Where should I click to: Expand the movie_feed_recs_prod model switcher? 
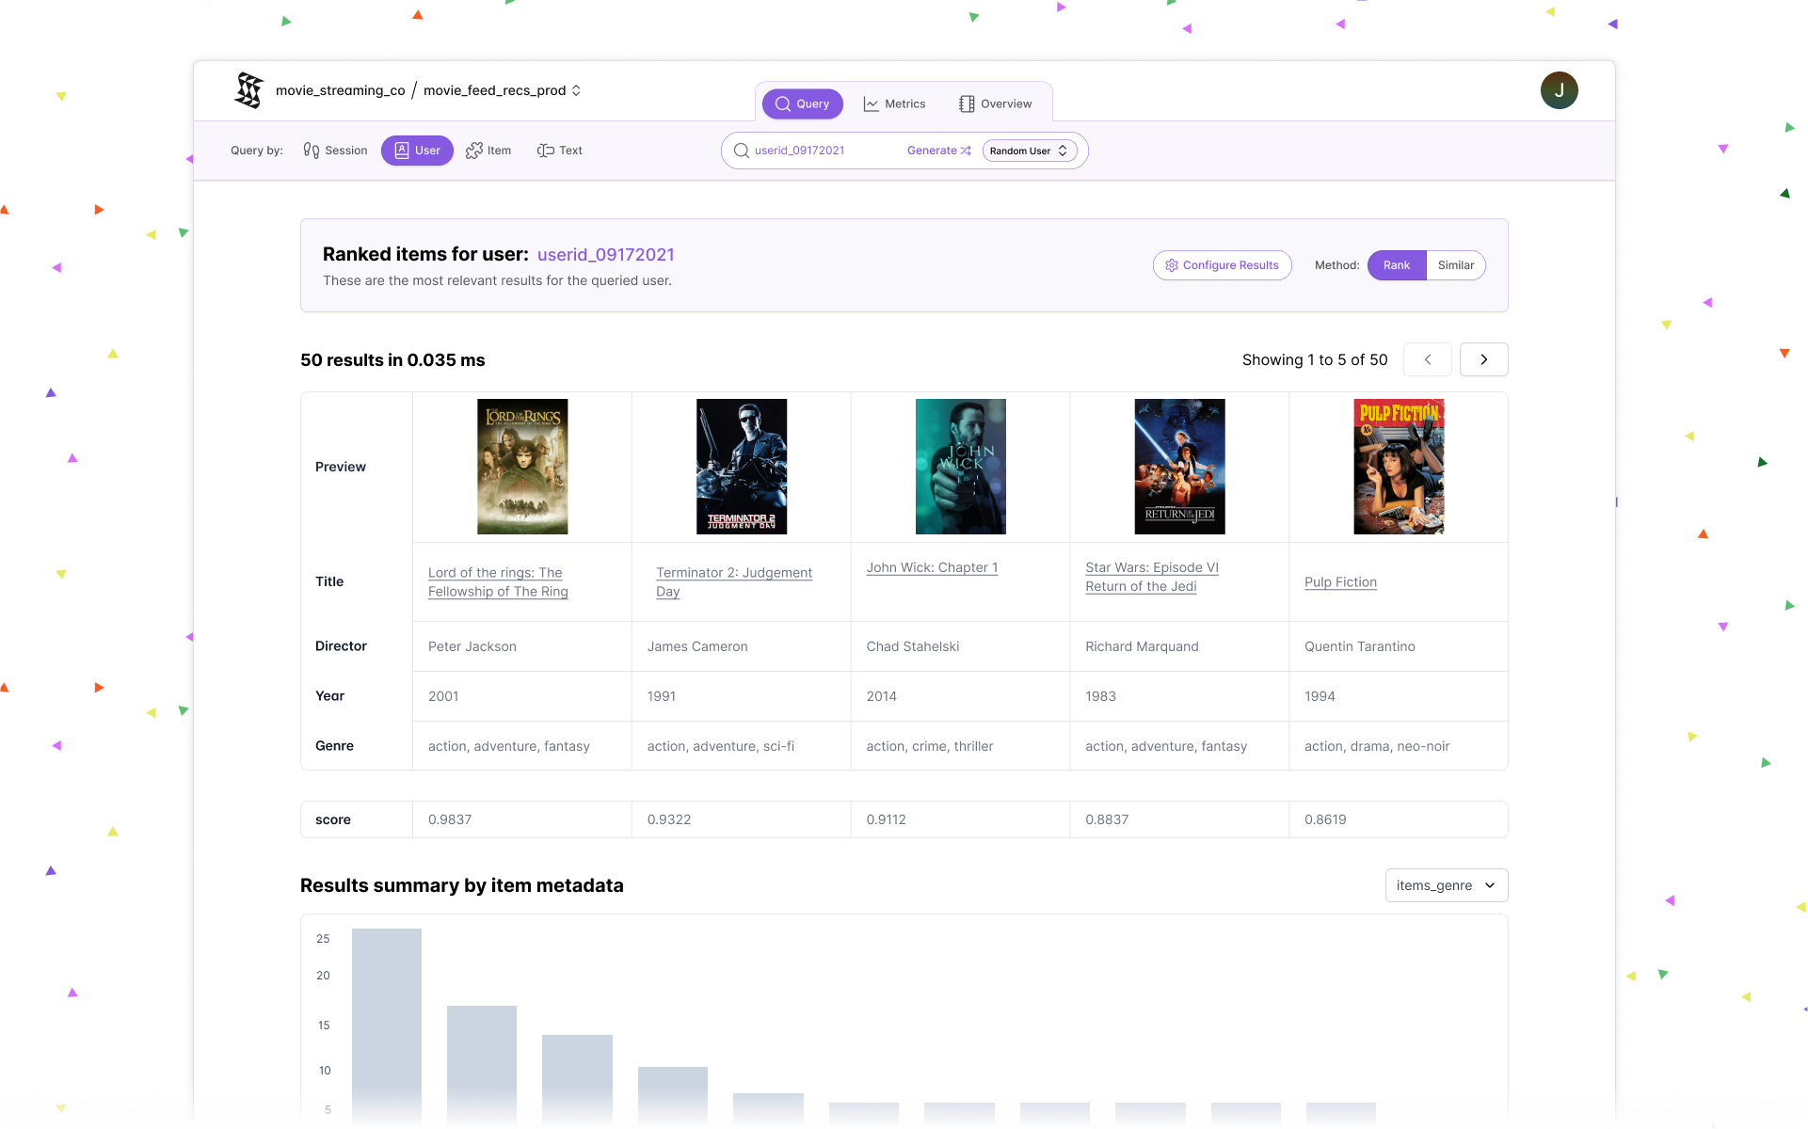click(x=502, y=90)
